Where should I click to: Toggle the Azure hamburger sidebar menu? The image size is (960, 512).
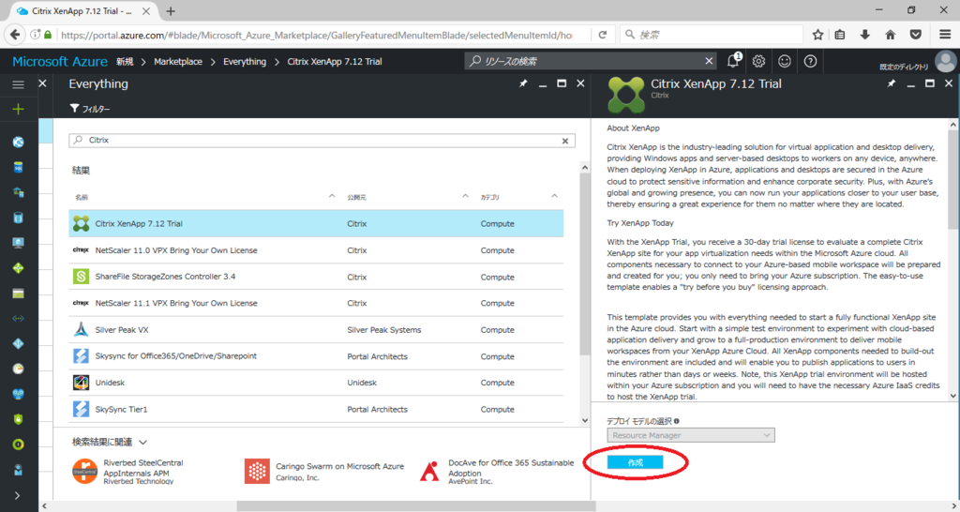[x=19, y=84]
